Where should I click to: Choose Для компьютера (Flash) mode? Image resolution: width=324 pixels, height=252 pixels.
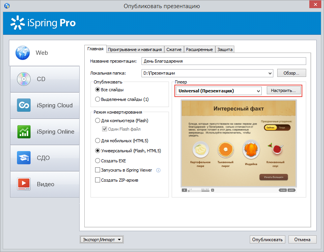click(97, 121)
